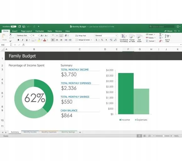The image size is (182, 161).
Task: Click the text Orientation icon
Action: point(66,35)
